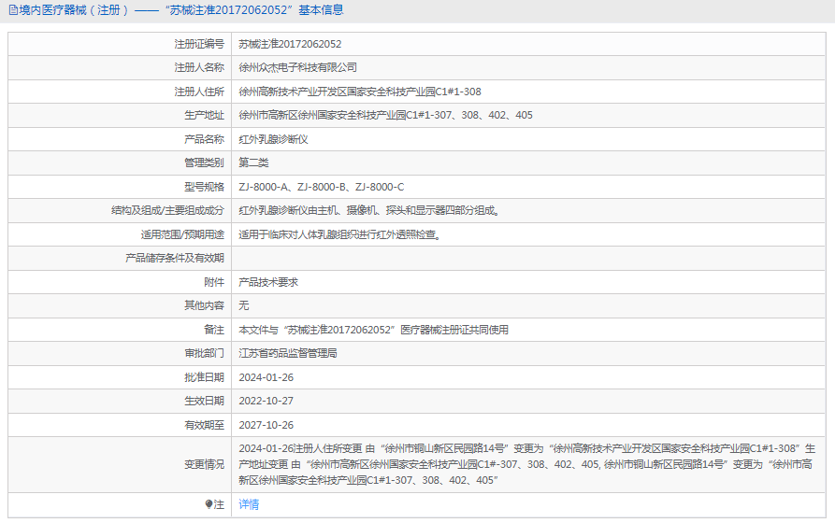The height and width of the screenshot is (523, 835).
Task: Select the remark text starting 本文件与
Action: (373, 330)
